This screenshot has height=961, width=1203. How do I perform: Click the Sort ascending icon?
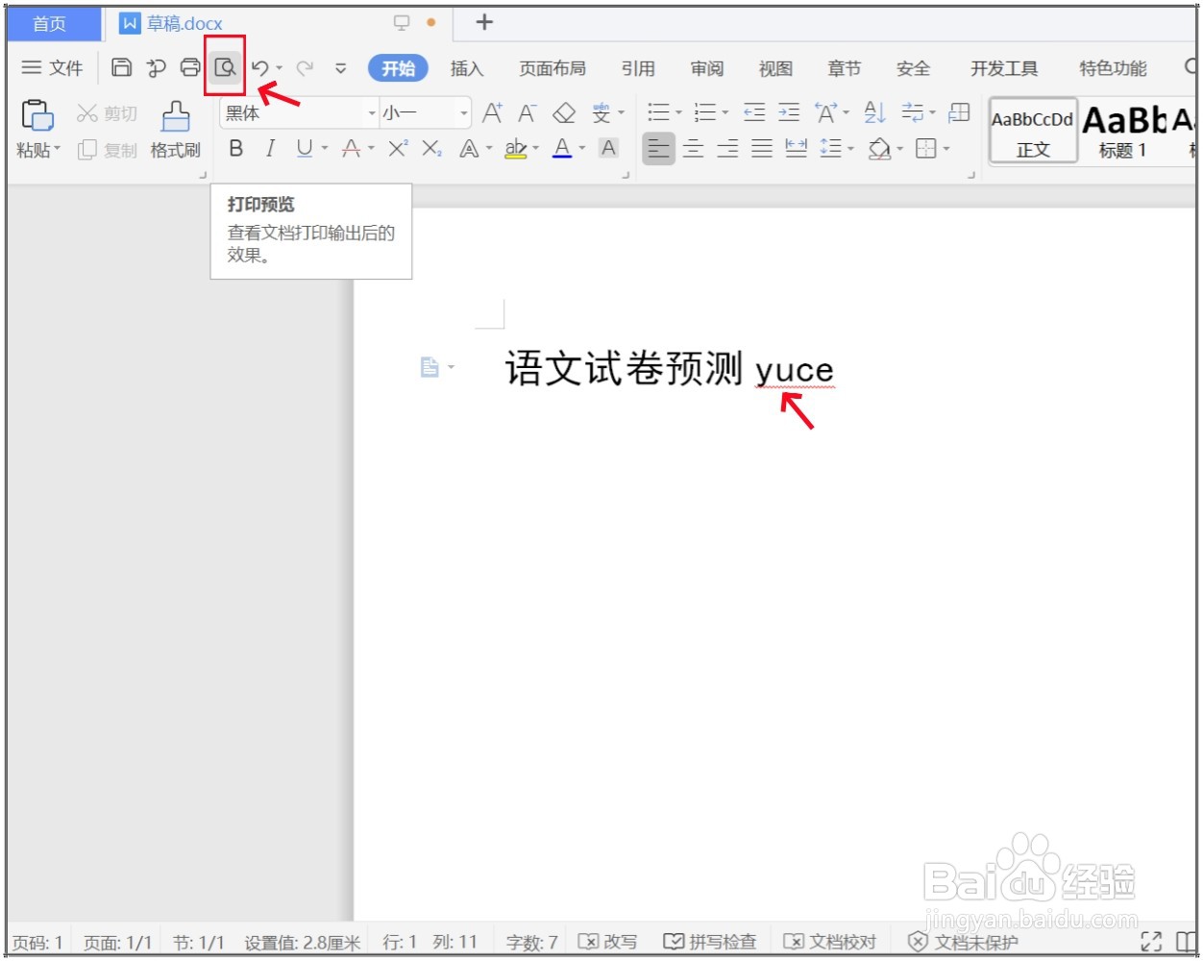click(x=874, y=112)
